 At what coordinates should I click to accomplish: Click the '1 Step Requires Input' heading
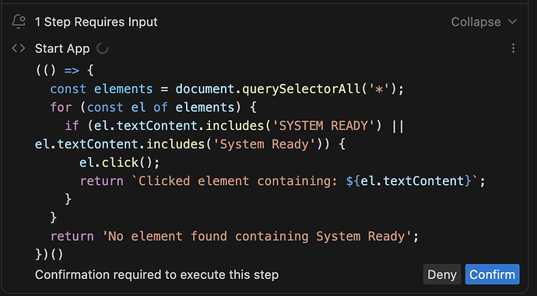click(x=97, y=22)
